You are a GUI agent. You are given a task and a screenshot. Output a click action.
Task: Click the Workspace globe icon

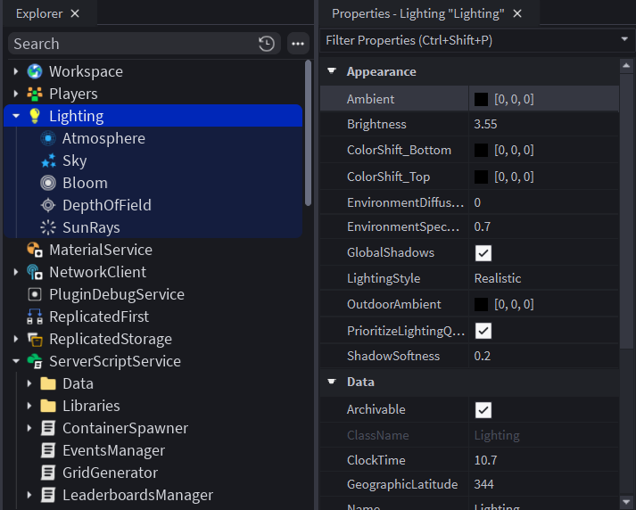click(x=35, y=71)
